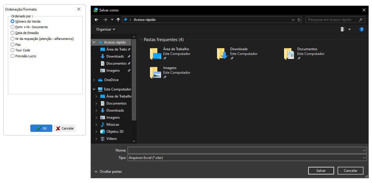This screenshot has height=183, width=372.
Task: Click the Salvar button
Action: tap(321, 171)
